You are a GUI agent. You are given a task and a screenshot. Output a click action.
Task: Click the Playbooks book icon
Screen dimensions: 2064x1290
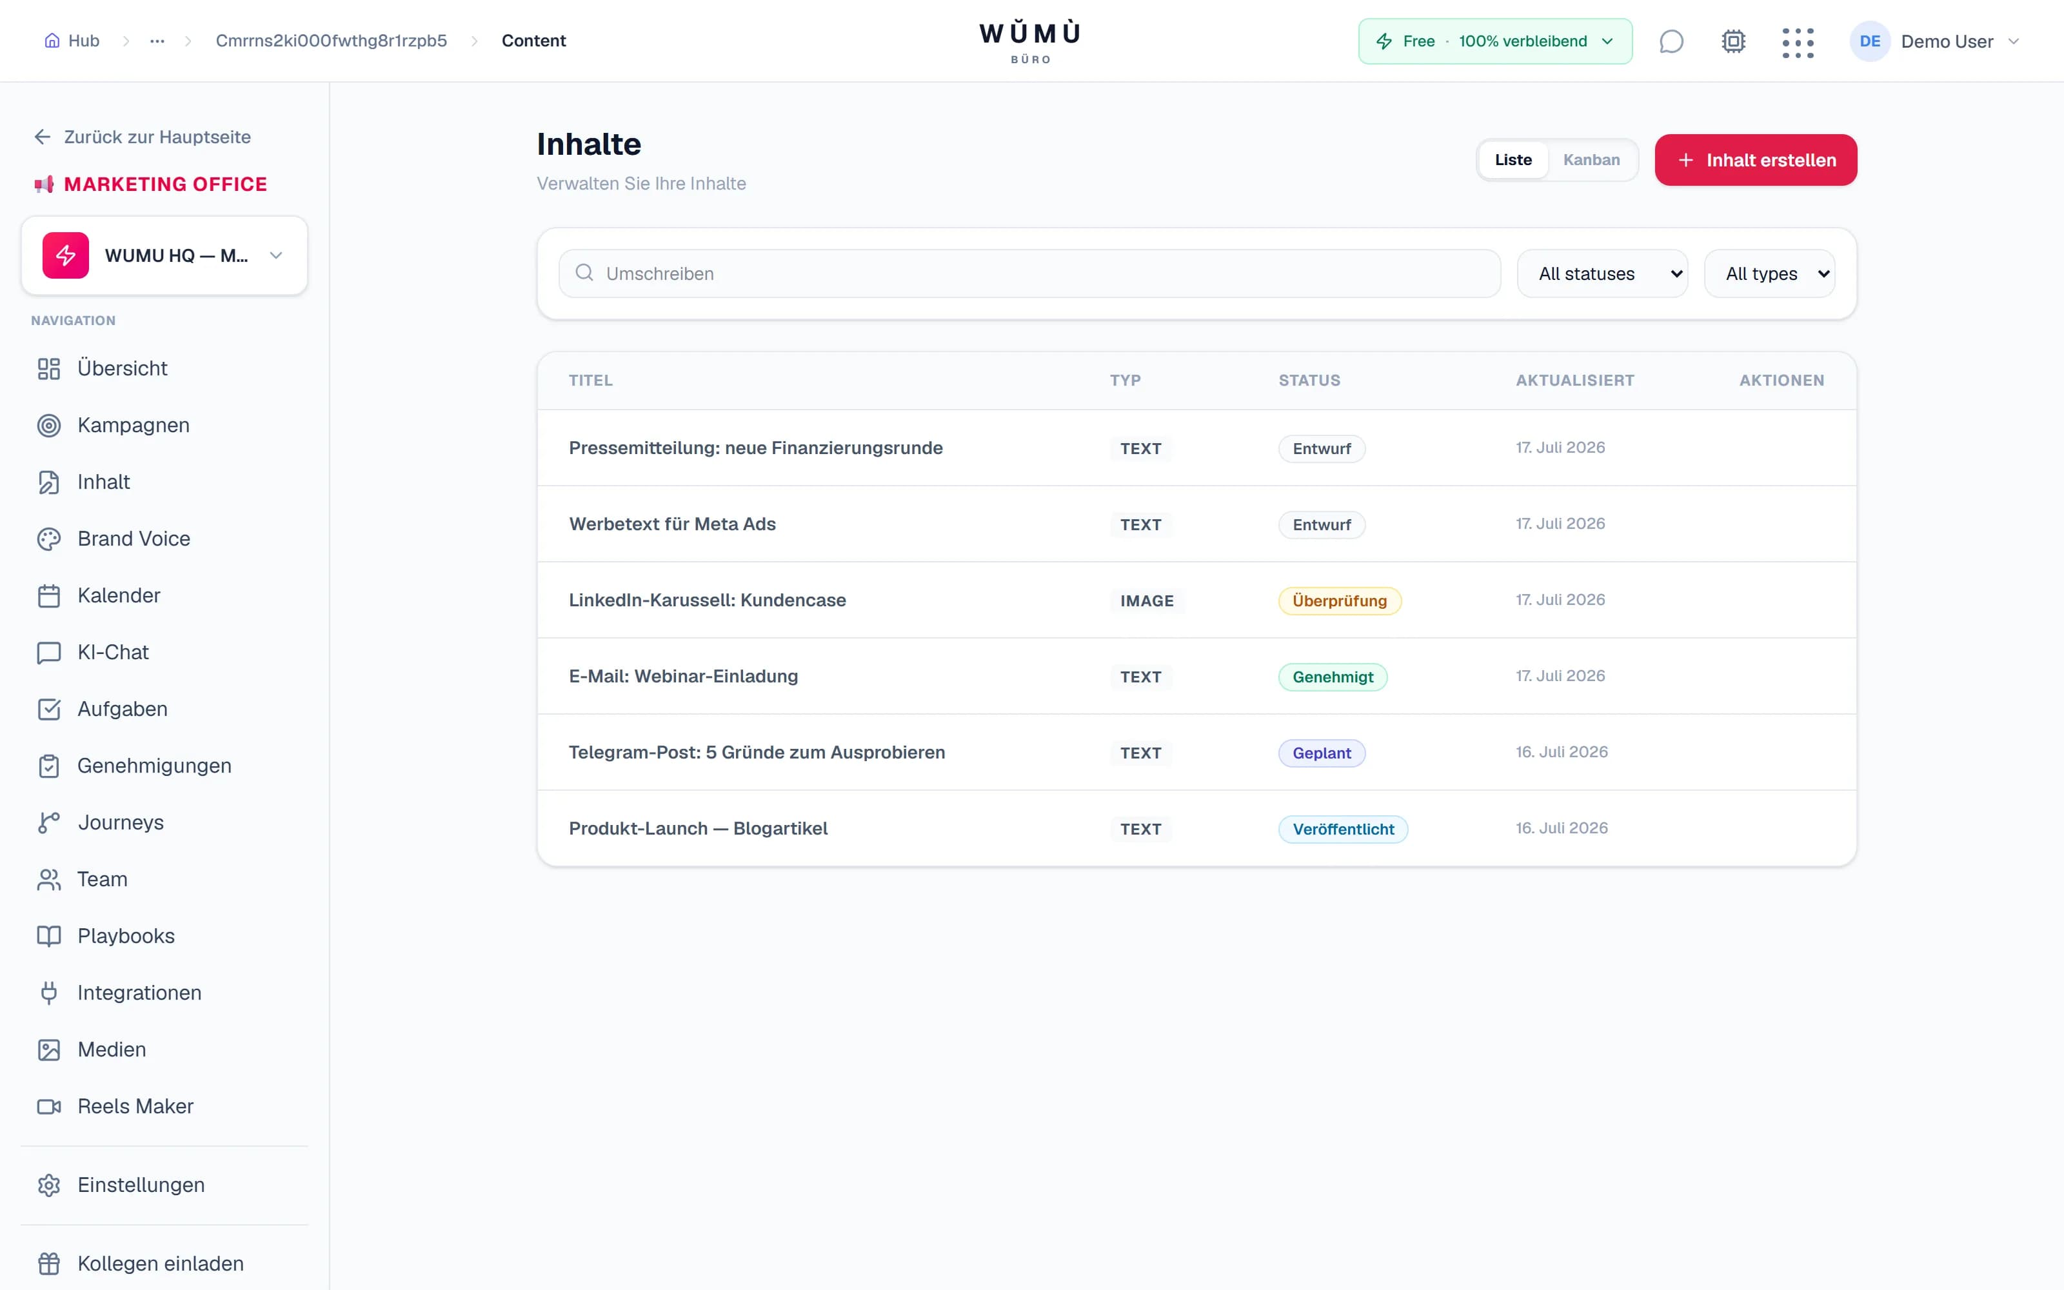pos(48,936)
